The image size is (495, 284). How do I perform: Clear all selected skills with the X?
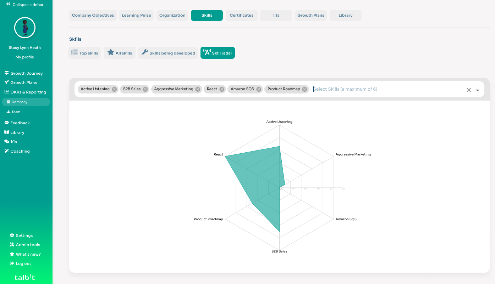pos(469,90)
